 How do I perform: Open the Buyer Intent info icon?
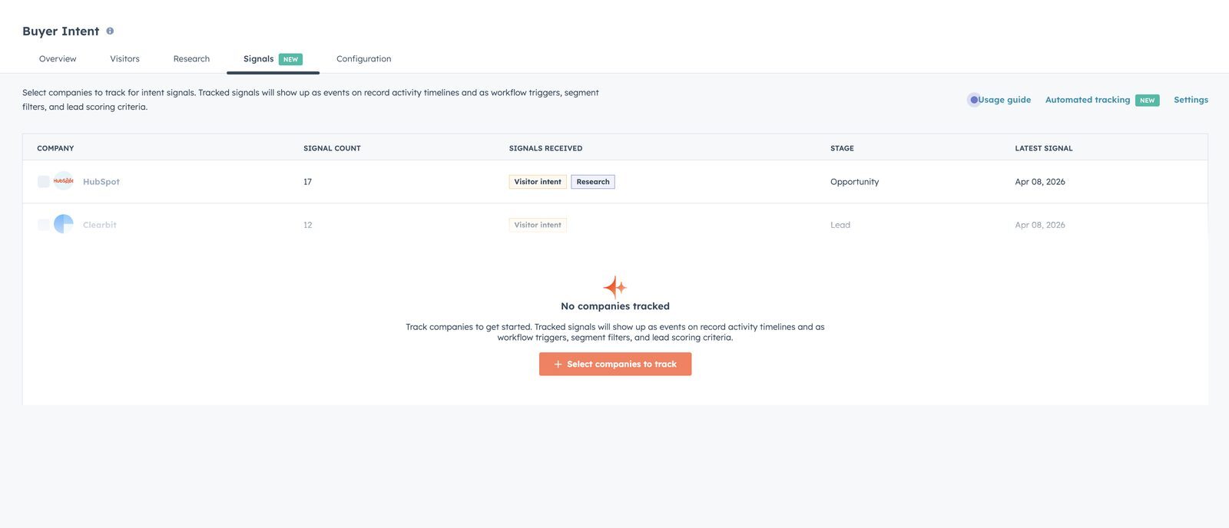click(110, 31)
